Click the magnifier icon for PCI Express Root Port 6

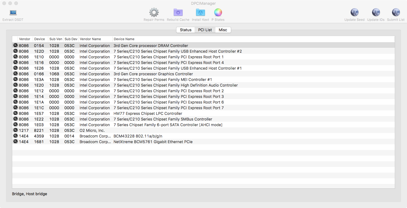[15, 102]
